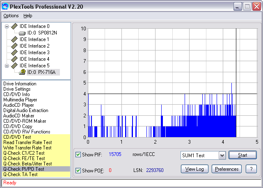Collapse the IDE Interface 5 tree node
This screenshot has width=263, height=188.
click(x=7, y=66)
